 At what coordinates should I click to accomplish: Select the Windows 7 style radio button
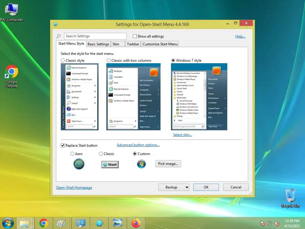click(173, 61)
